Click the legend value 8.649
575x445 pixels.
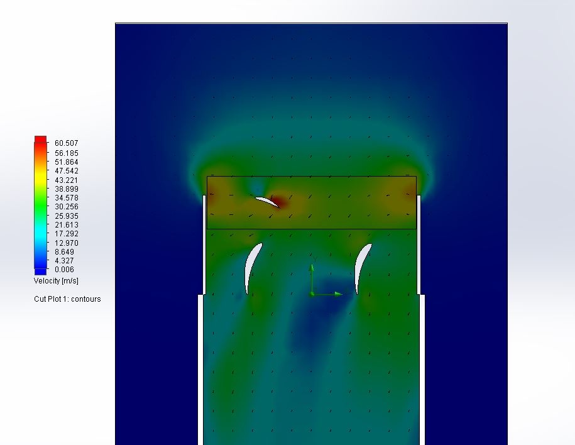65,252
